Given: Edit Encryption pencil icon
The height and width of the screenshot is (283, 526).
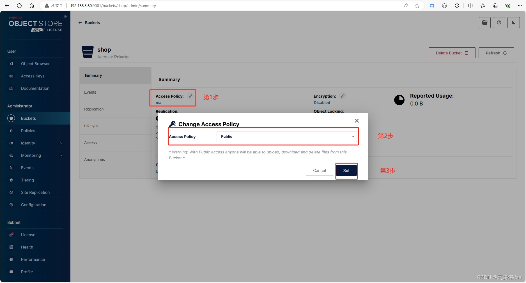Looking at the screenshot, I should click(343, 96).
